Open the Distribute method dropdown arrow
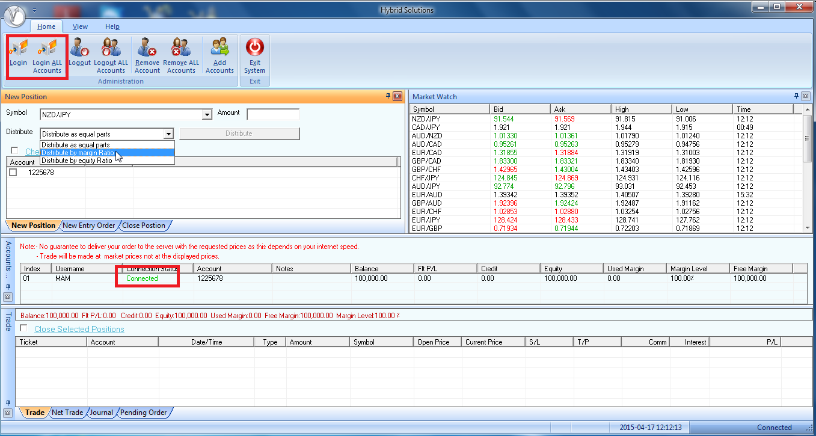The height and width of the screenshot is (436, 816). [168, 134]
